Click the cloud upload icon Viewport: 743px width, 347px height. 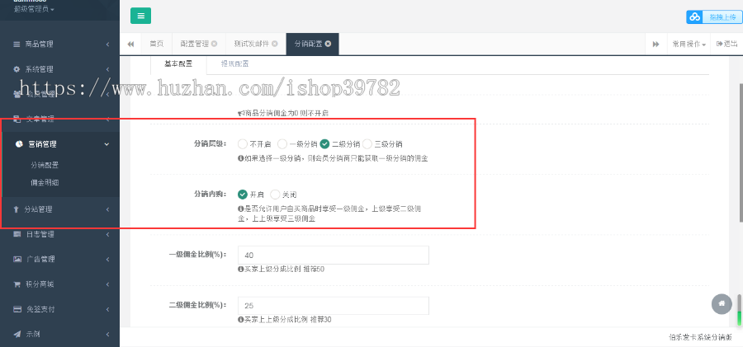(694, 17)
